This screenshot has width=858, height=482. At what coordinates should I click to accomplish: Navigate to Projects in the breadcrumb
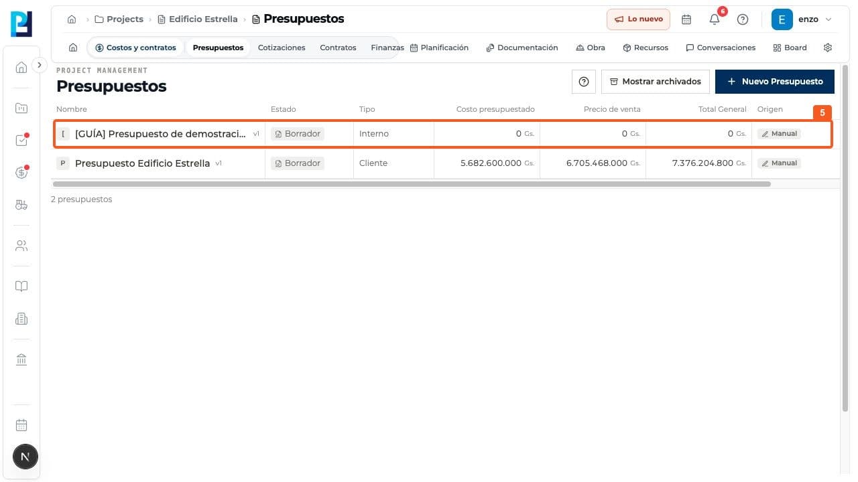tap(119, 19)
